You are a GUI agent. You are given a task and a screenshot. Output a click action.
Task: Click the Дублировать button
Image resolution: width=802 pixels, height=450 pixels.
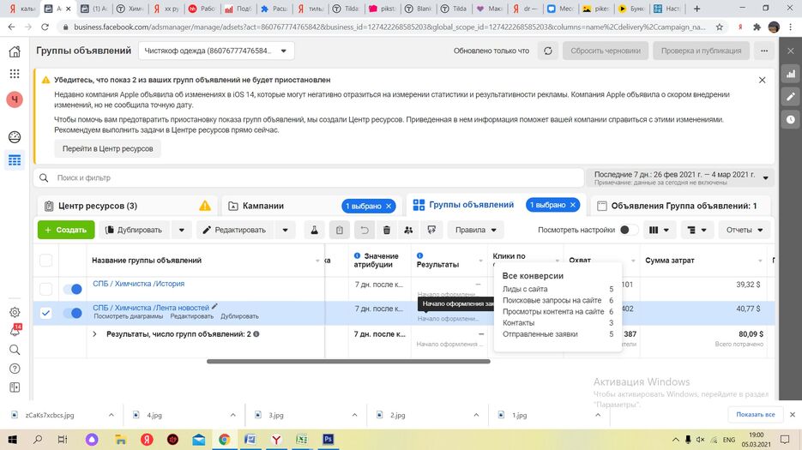coord(135,230)
